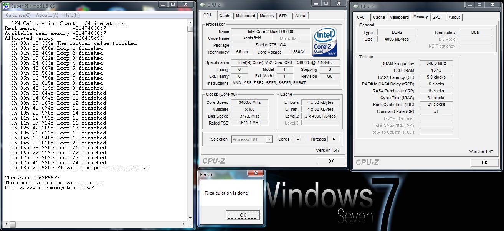This screenshot has height=231, width=504.
Task: Switch to Mainboard tab in middle CPU-Z window
Action: [246, 16]
